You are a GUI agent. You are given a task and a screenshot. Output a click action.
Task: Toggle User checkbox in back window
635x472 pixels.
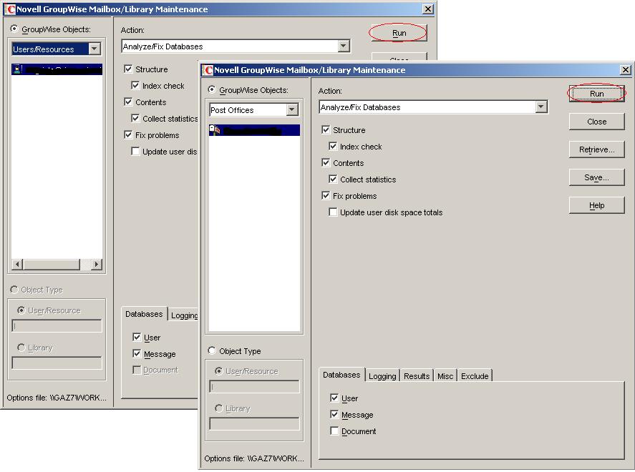pyautogui.click(x=137, y=338)
